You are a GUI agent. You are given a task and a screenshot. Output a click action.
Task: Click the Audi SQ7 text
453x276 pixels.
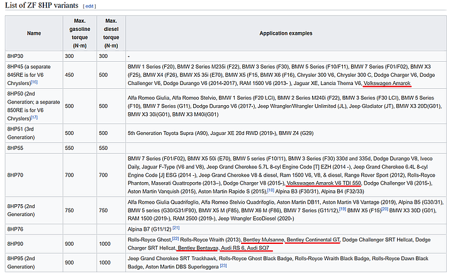click(258, 248)
